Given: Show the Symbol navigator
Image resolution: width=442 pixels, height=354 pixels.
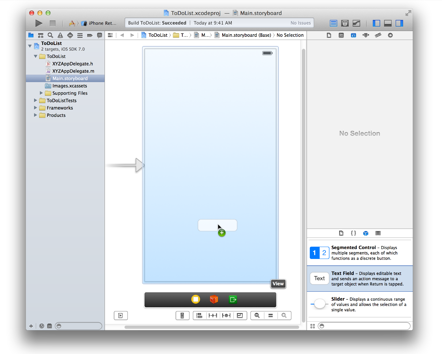Looking at the screenshot, I should pos(41,35).
